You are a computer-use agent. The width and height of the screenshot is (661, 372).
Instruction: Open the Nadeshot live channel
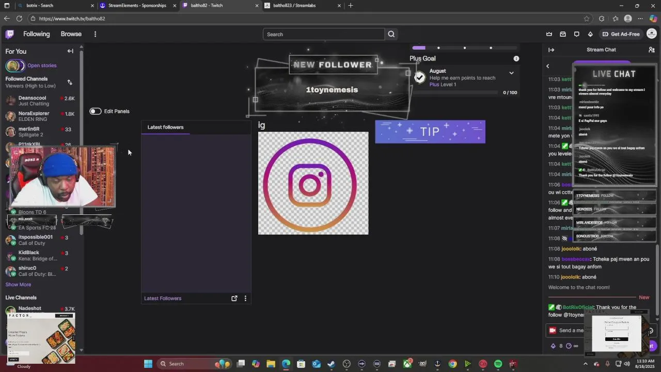click(x=41, y=310)
